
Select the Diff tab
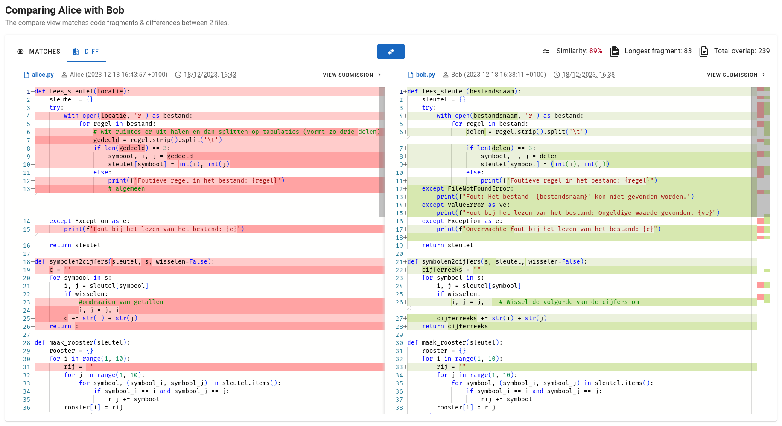point(86,52)
